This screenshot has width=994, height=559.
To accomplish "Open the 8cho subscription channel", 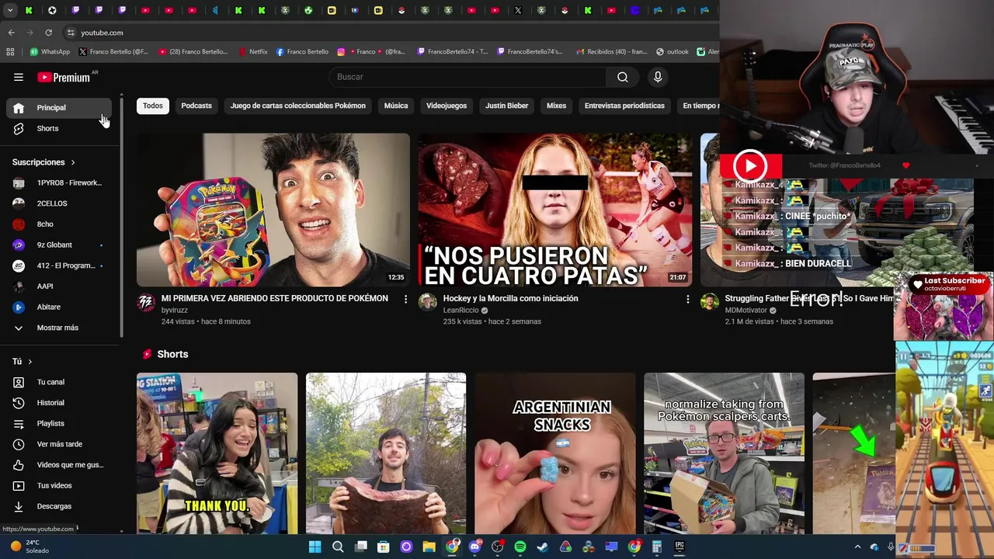I will tap(59, 224).
